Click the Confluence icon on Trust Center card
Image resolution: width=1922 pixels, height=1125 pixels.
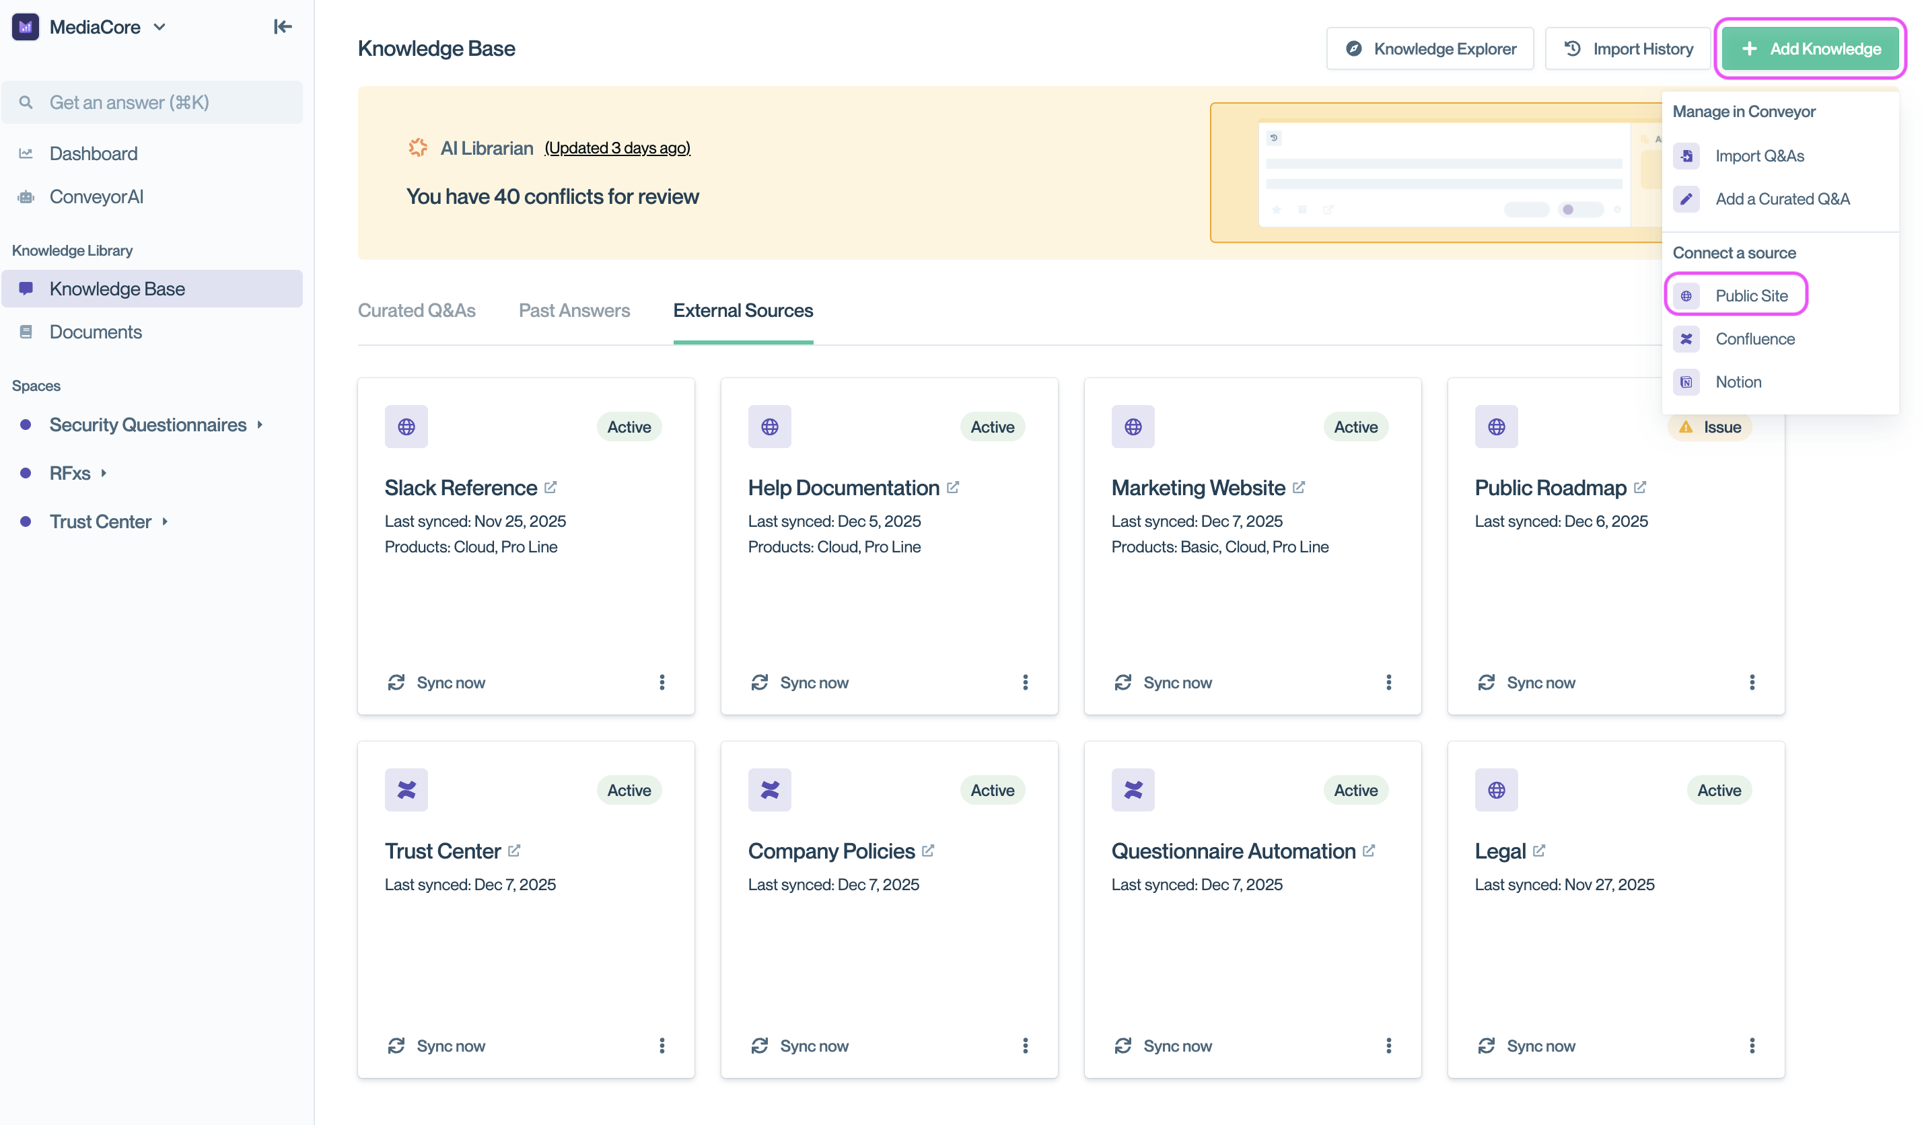click(x=406, y=789)
